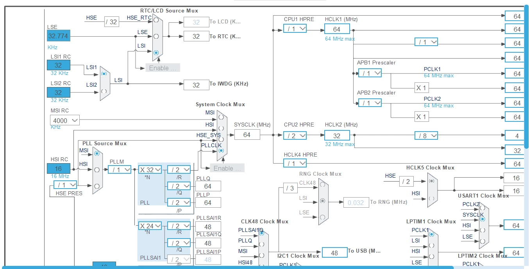Click the Enable button below System Clock Mux
Image resolution: width=529 pixels, height=269 pixels.
point(227,168)
